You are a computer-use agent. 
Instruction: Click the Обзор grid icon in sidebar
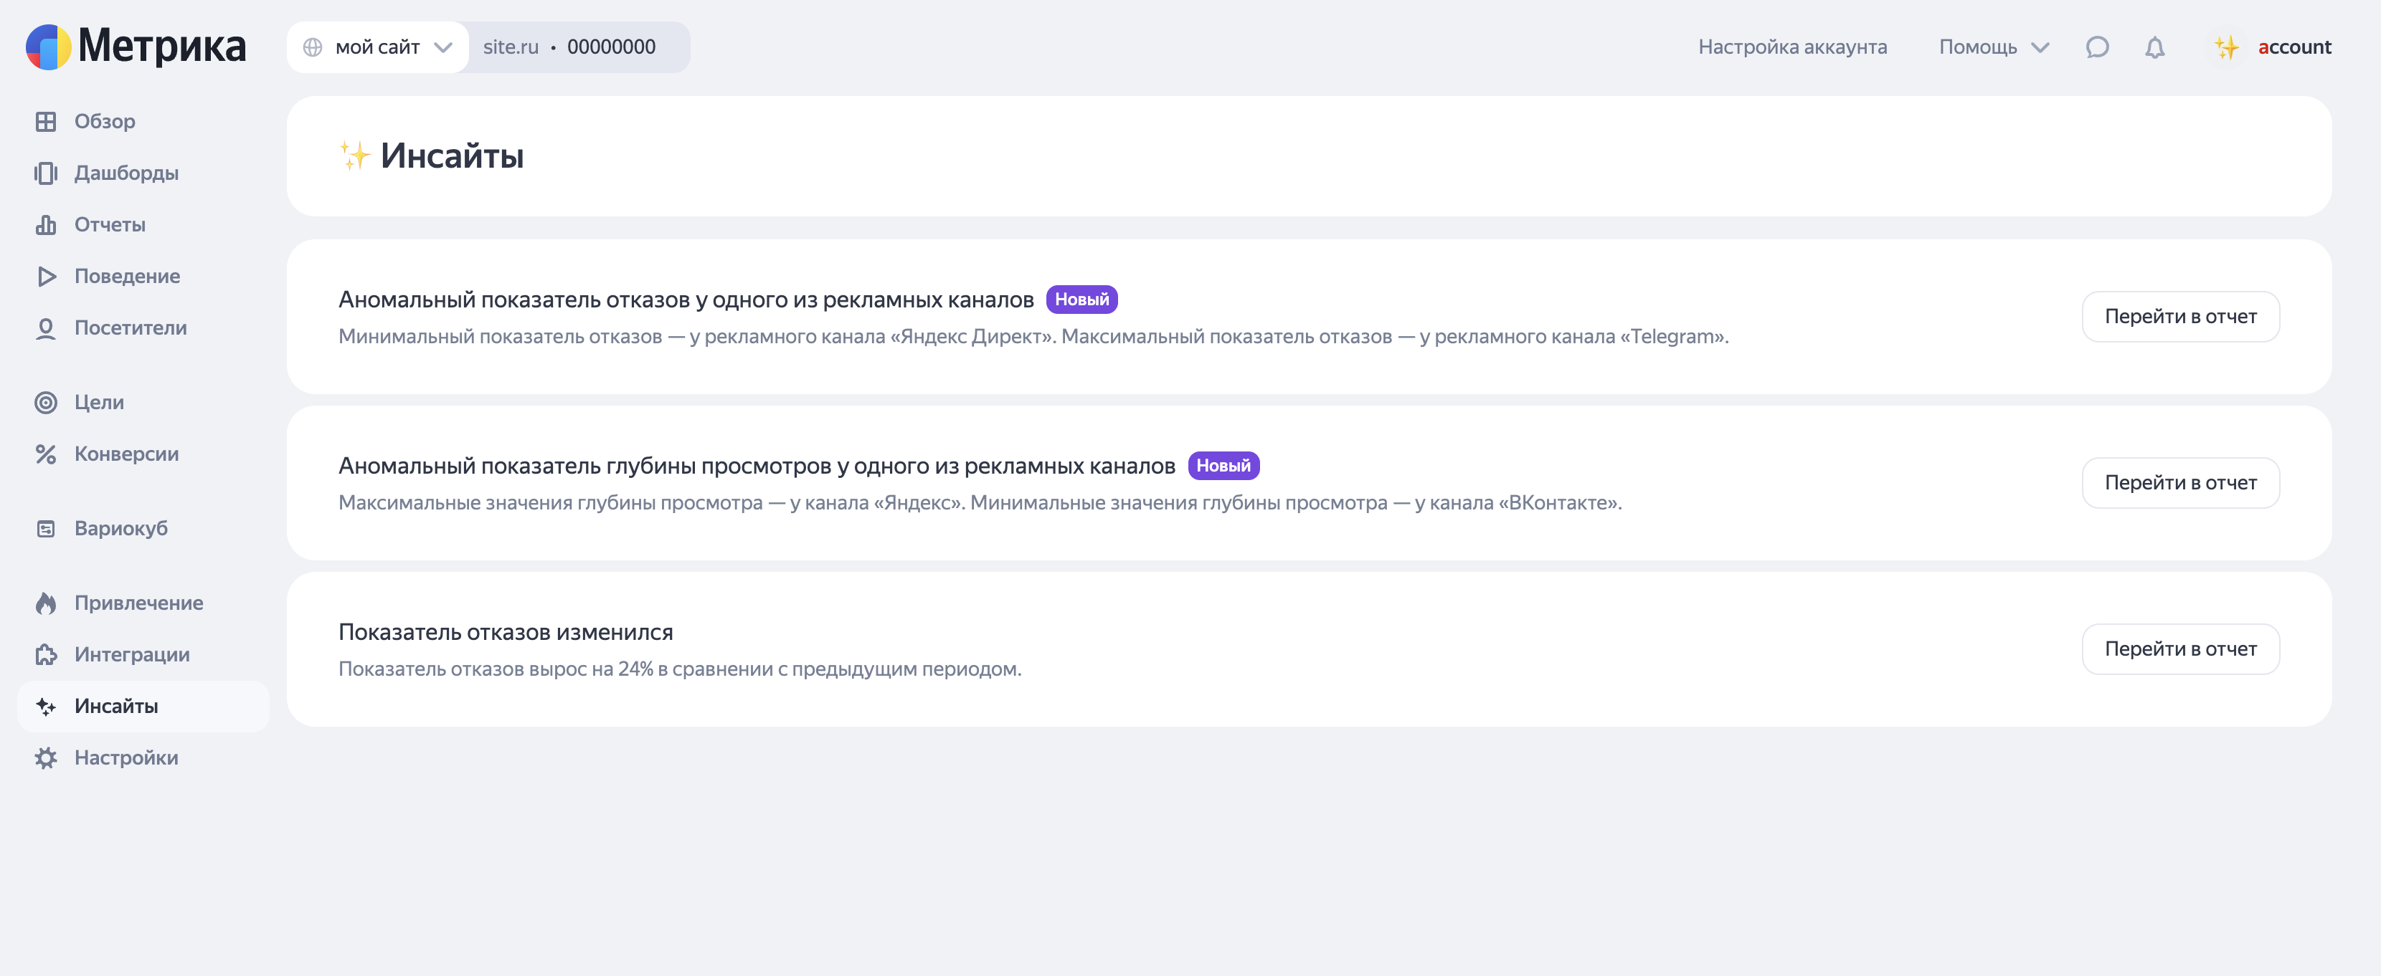point(45,121)
